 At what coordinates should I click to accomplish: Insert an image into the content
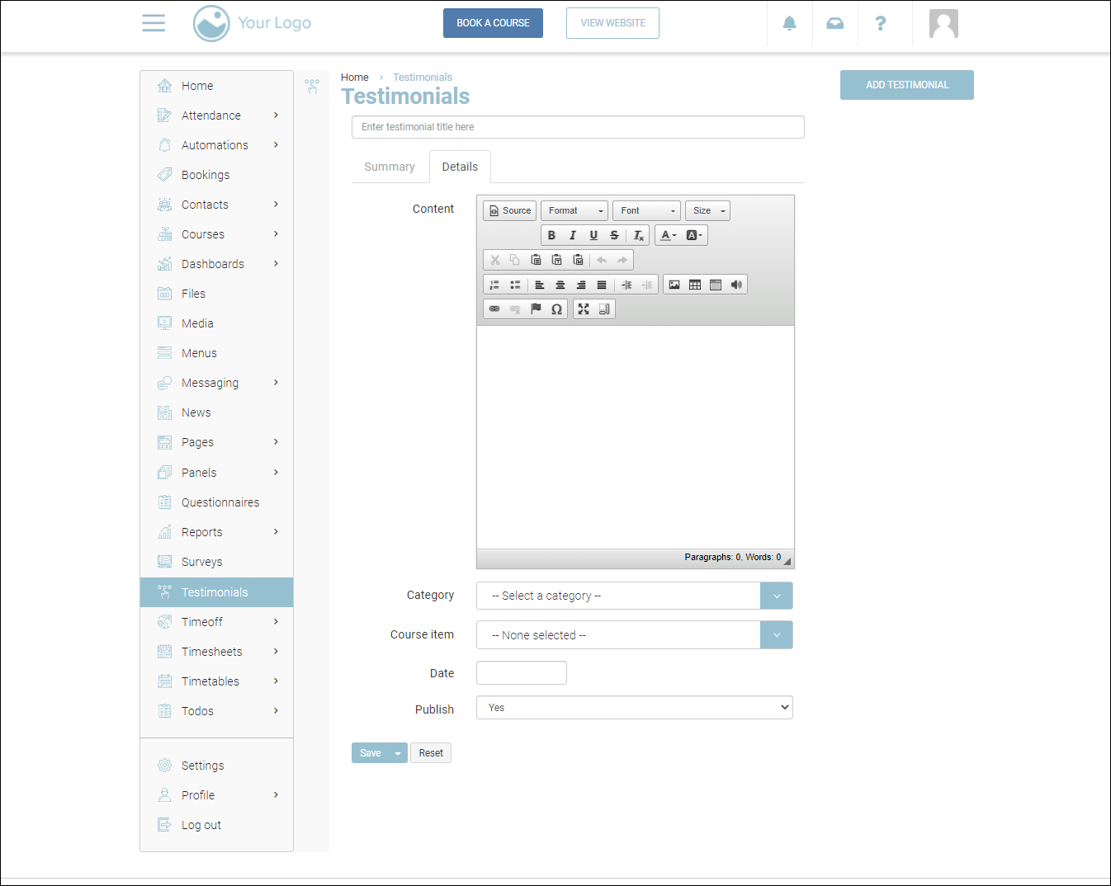(674, 285)
